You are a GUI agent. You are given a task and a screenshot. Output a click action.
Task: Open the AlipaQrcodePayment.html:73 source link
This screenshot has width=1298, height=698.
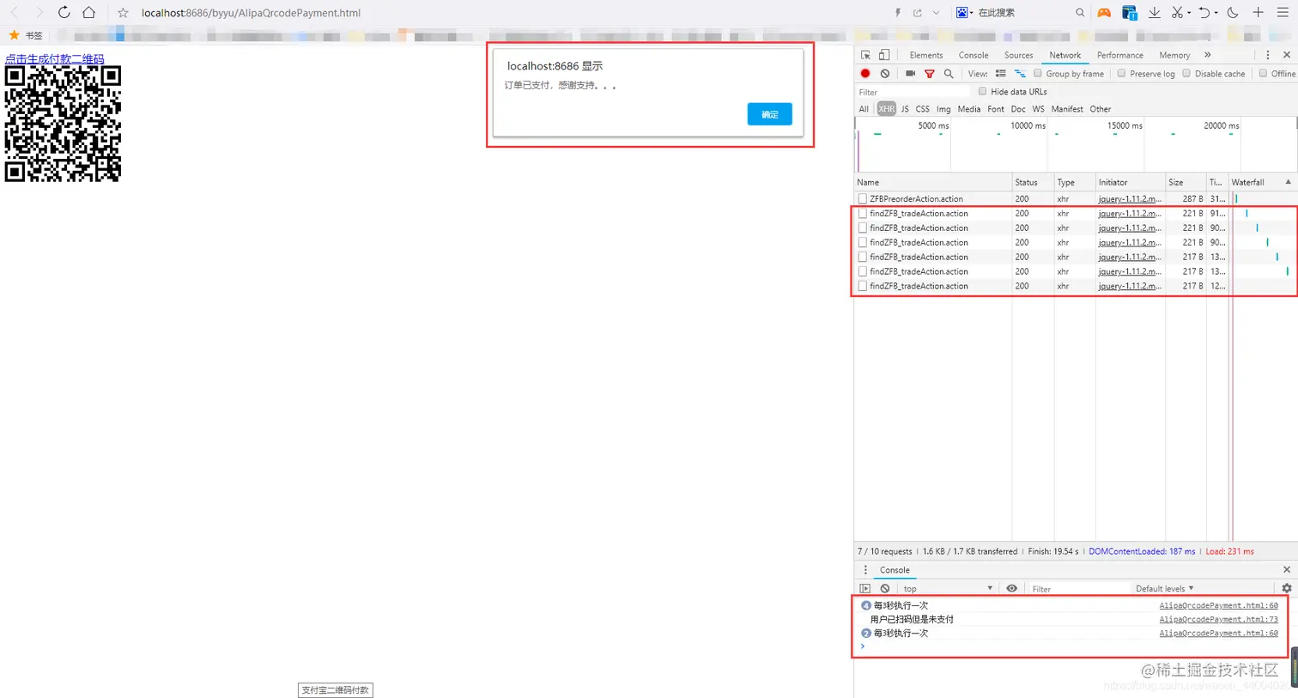(x=1218, y=619)
